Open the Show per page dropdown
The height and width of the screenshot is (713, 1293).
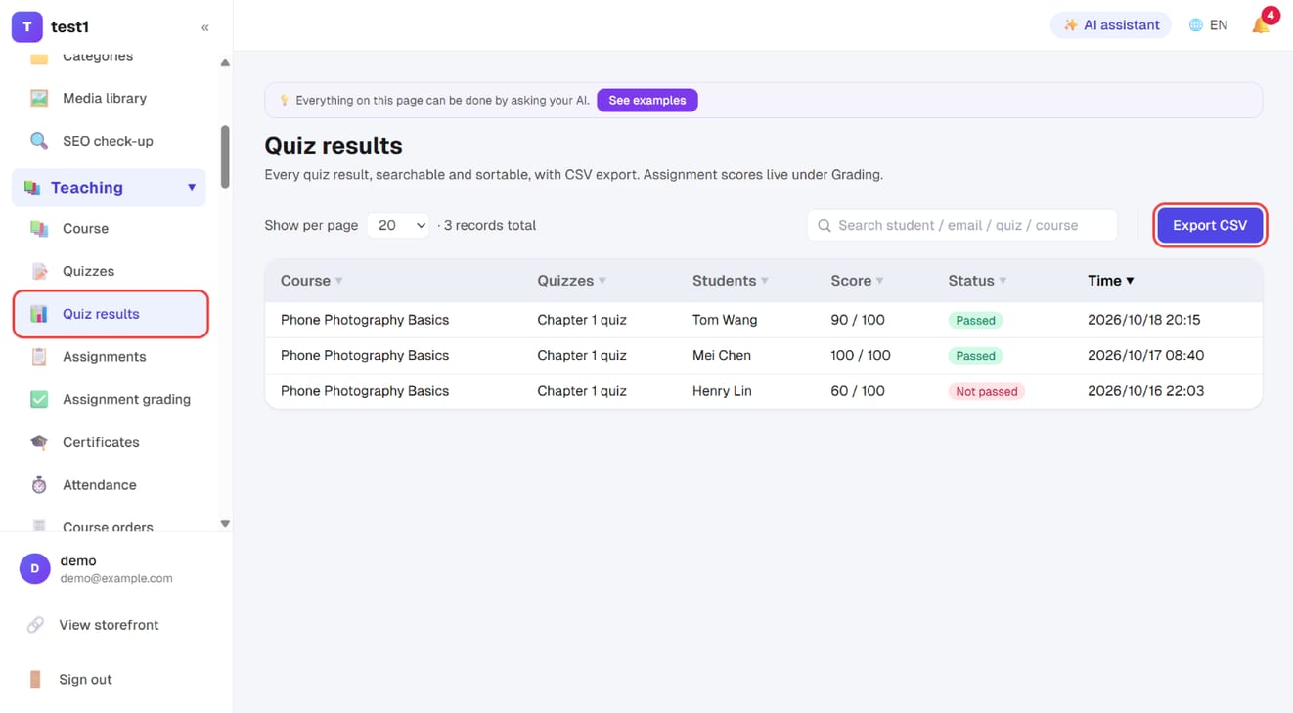[399, 225]
